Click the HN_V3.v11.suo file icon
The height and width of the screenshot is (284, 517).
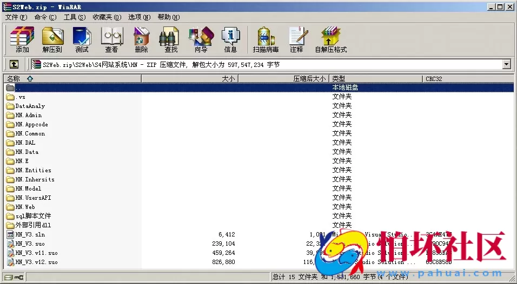[x=10, y=253]
